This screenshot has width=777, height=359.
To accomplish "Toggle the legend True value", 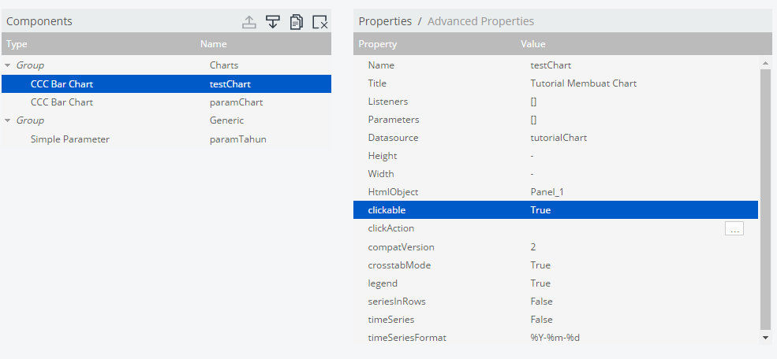I will 540,283.
